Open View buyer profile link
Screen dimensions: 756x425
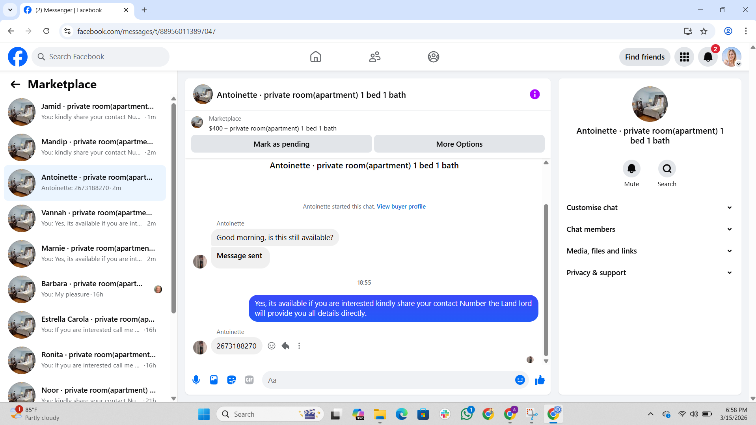[401, 207]
